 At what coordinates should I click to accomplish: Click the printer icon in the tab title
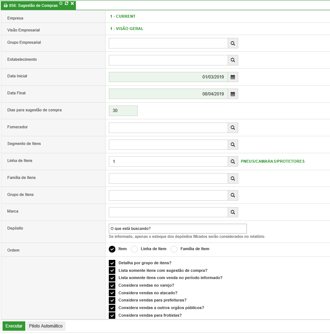coord(5,5)
